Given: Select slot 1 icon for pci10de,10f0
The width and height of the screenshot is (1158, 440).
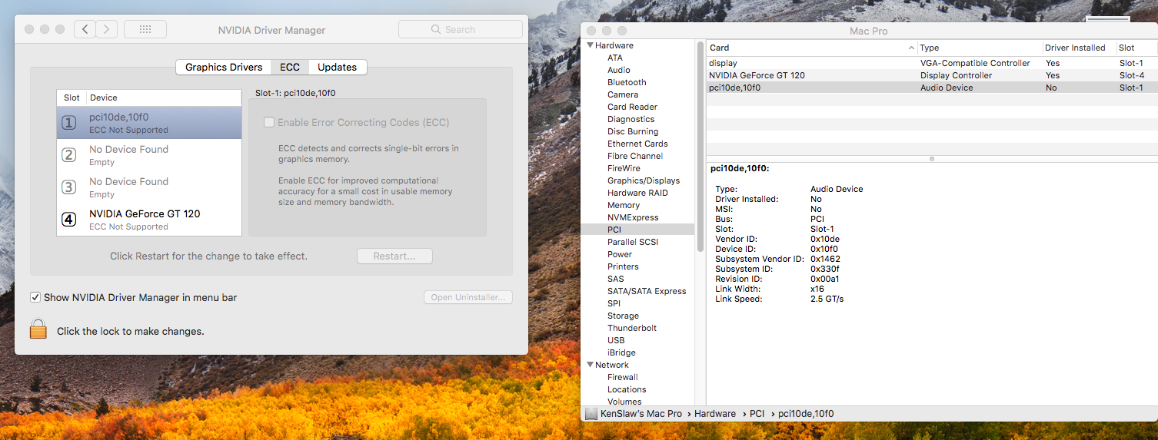Looking at the screenshot, I should pyautogui.click(x=69, y=123).
